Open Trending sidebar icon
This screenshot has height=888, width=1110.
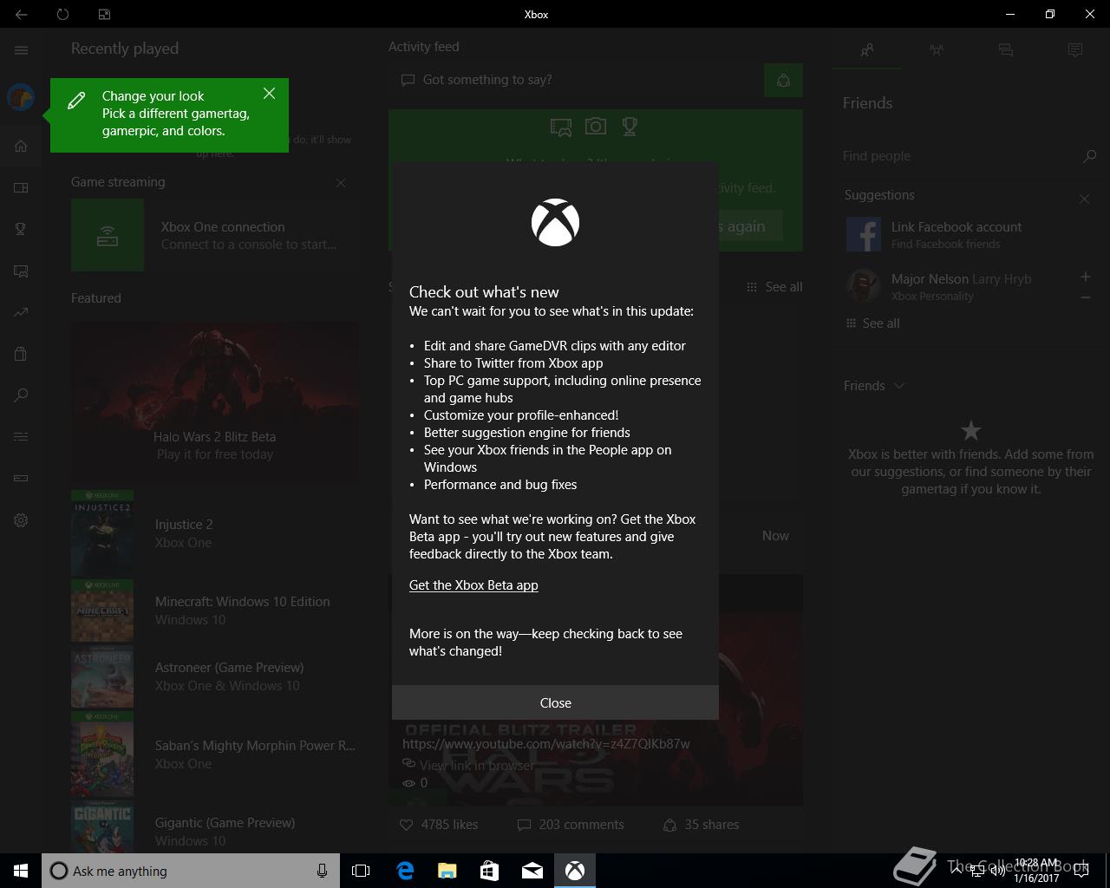(x=21, y=312)
